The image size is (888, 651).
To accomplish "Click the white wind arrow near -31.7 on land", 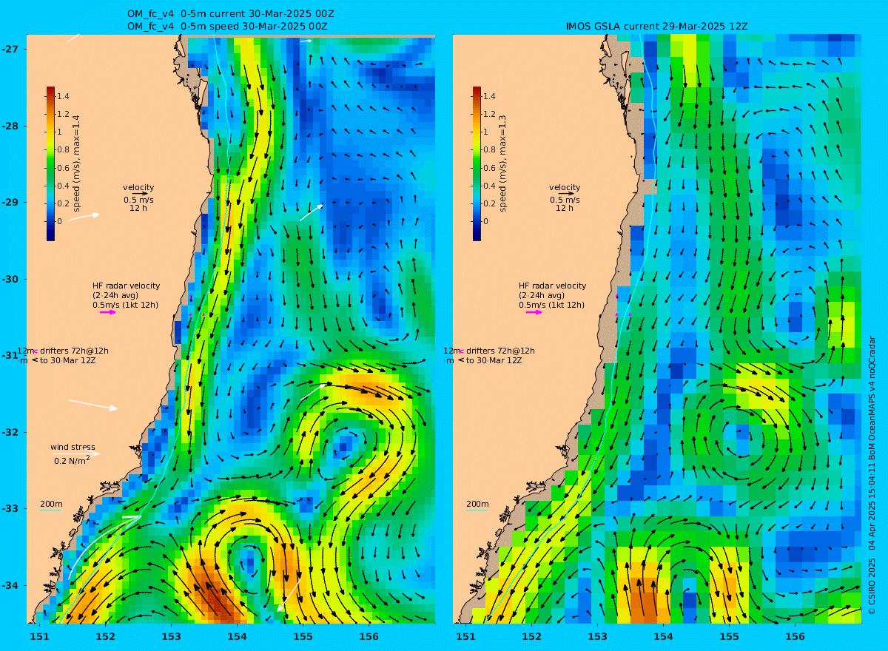I will click(x=93, y=405).
